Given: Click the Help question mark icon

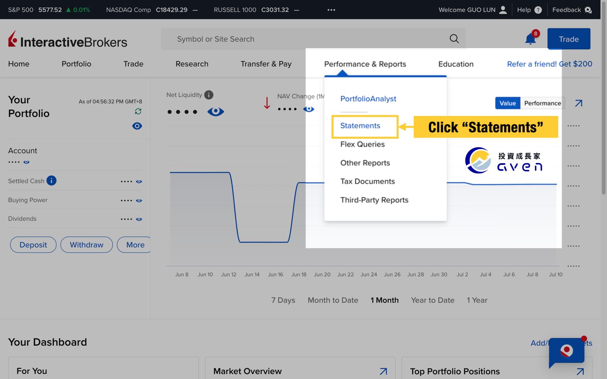Looking at the screenshot, I should 538,10.
